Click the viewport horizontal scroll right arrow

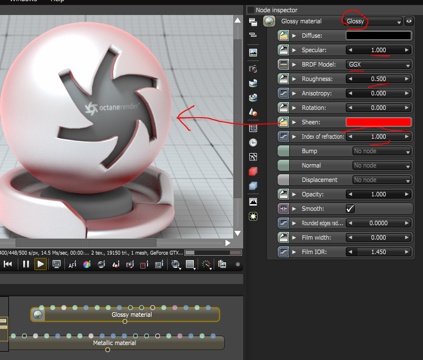(228, 243)
